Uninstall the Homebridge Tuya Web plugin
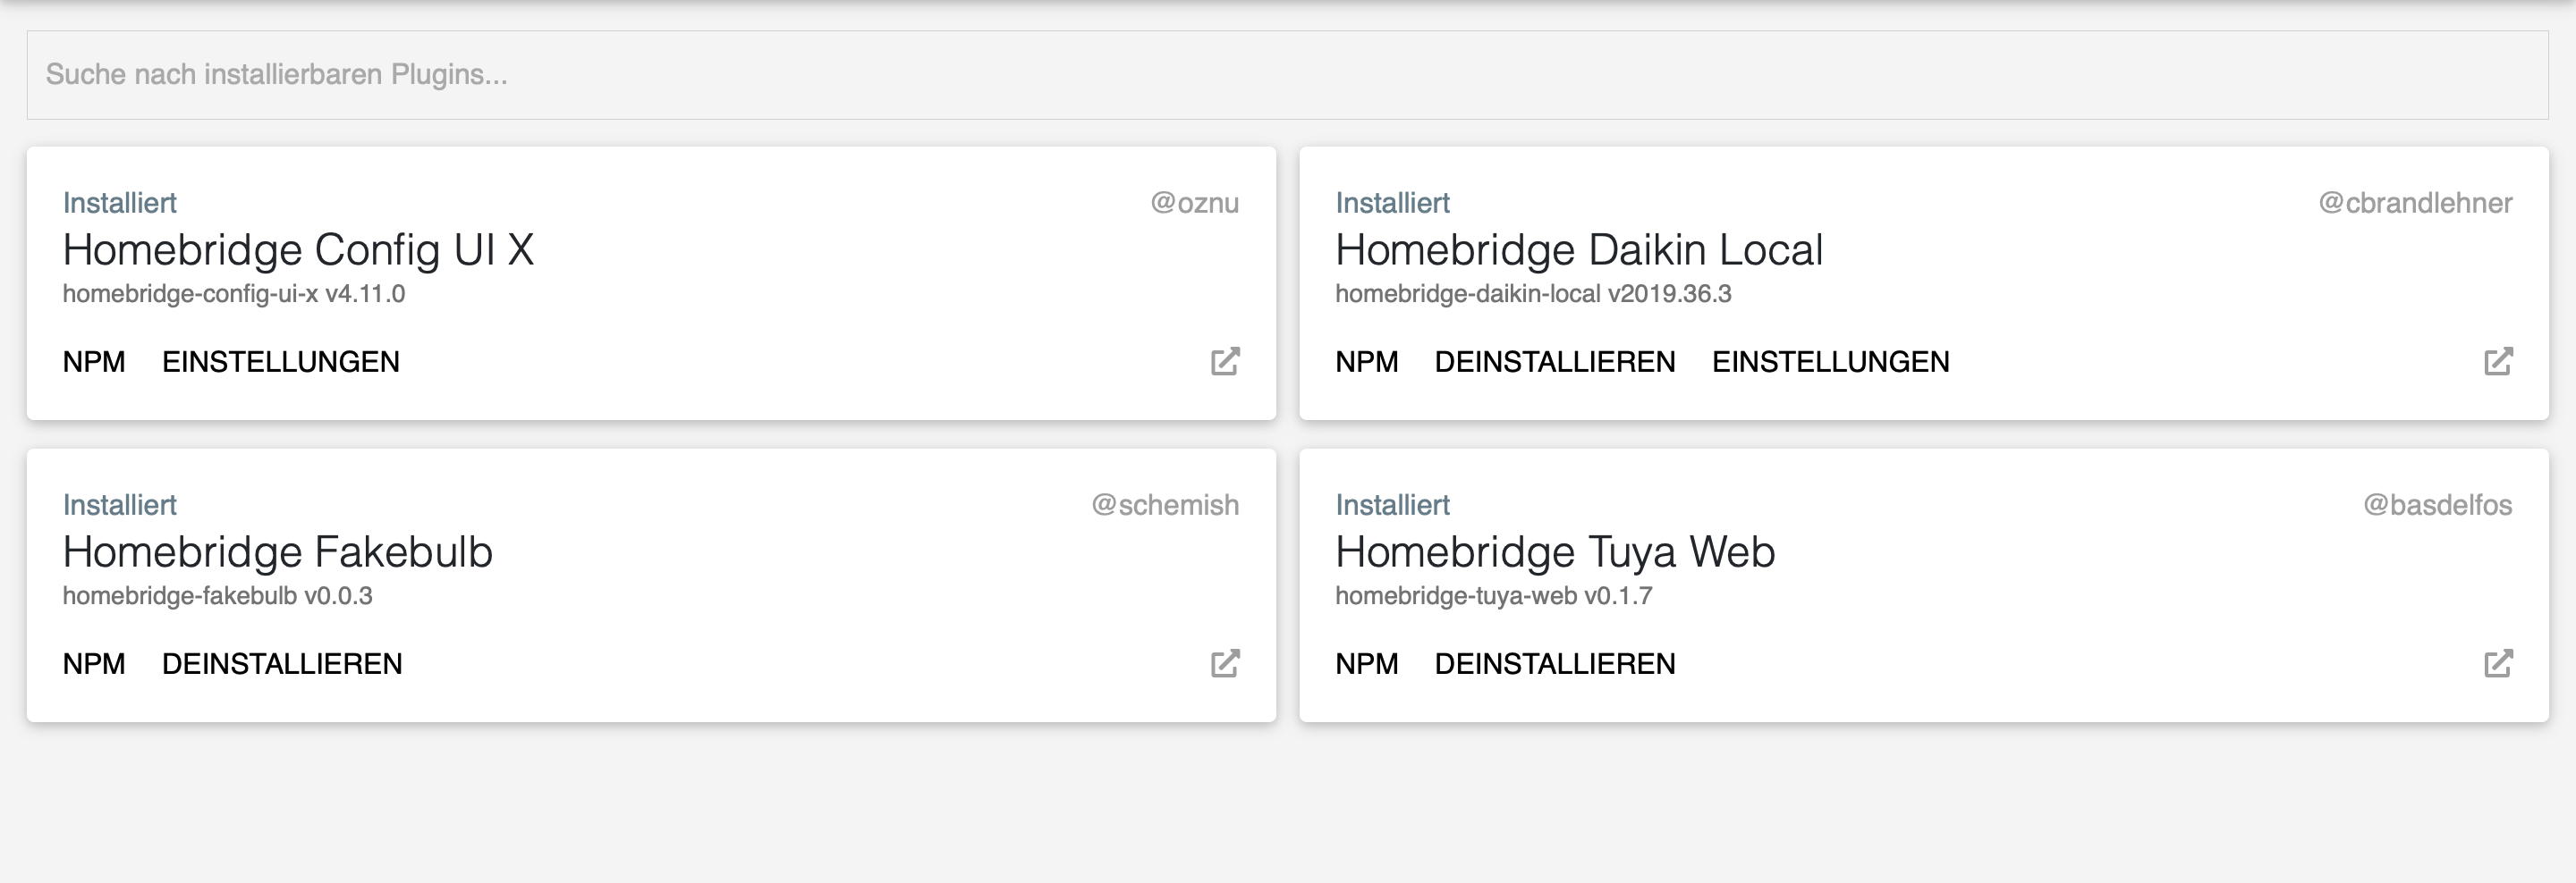The height and width of the screenshot is (883, 2576). pos(1555,664)
